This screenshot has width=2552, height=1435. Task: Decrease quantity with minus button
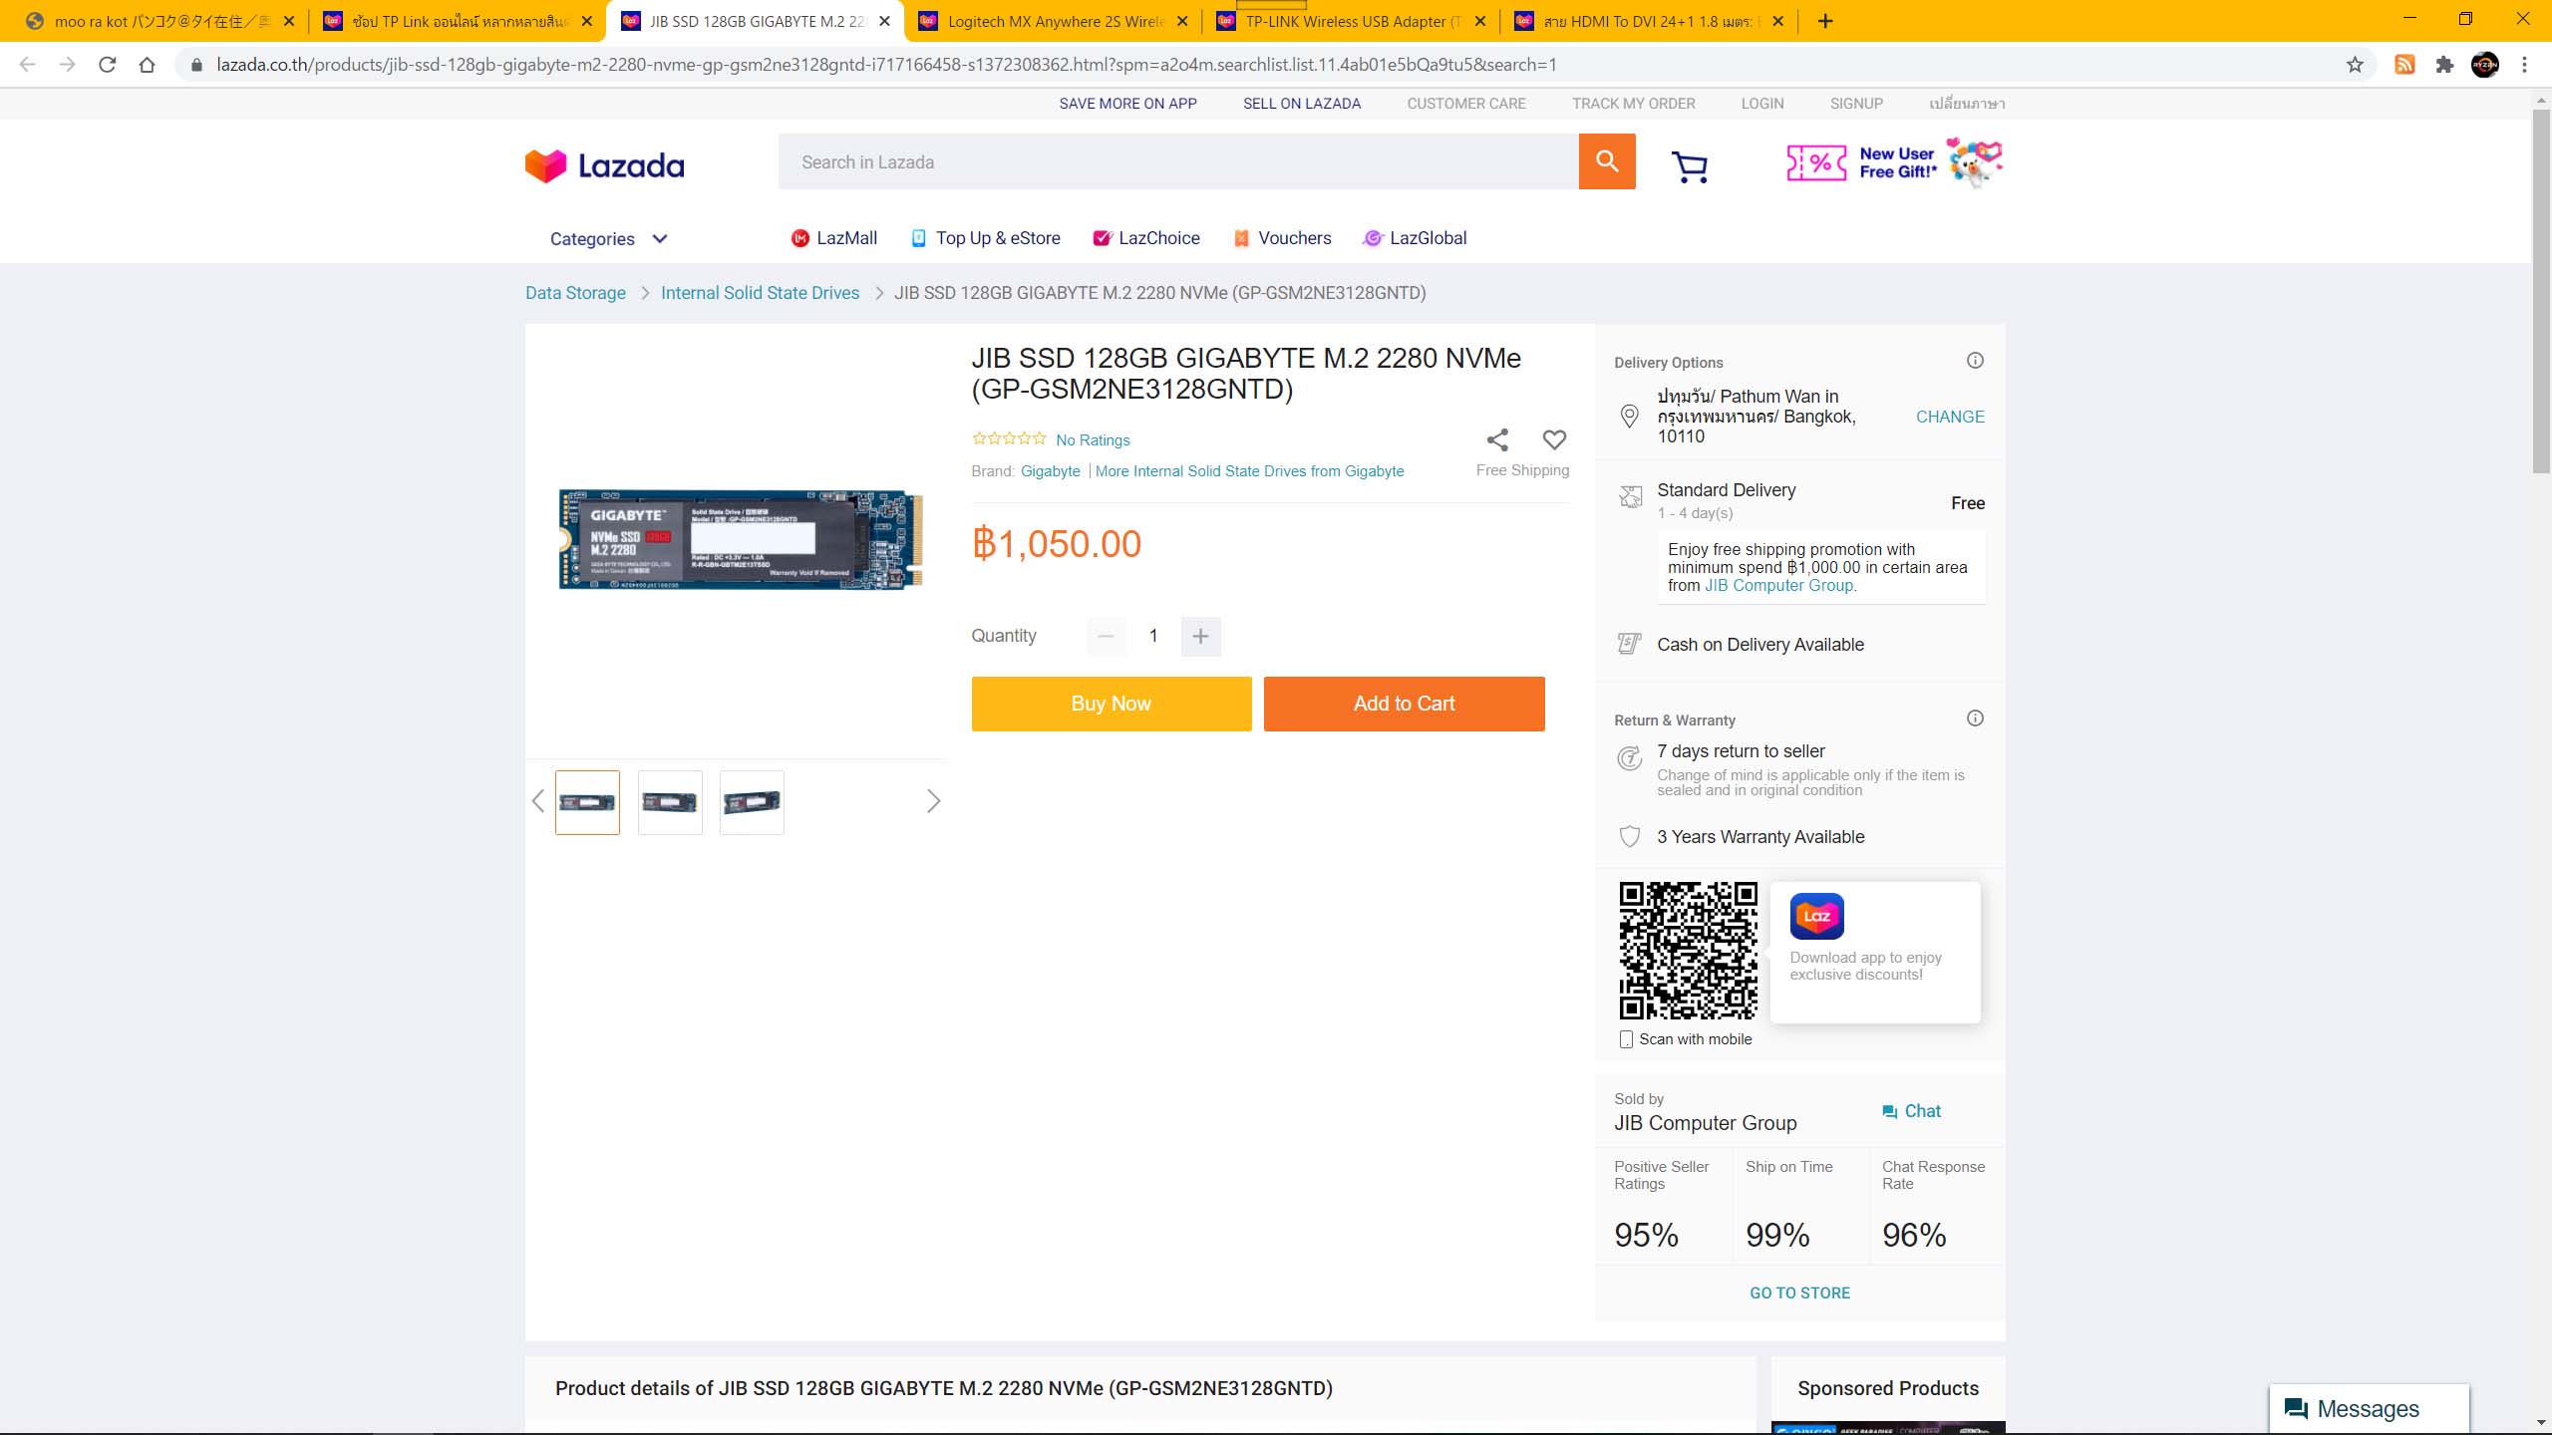(x=1106, y=636)
